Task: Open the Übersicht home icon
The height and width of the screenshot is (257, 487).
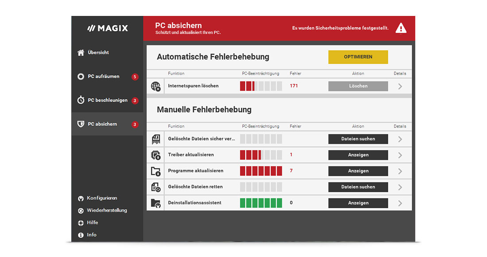Action: (x=81, y=52)
